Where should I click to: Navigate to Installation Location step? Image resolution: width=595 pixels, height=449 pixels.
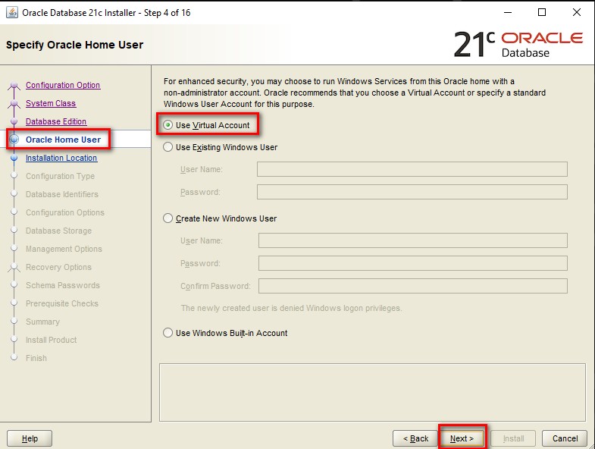pyautogui.click(x=61, y=159)
